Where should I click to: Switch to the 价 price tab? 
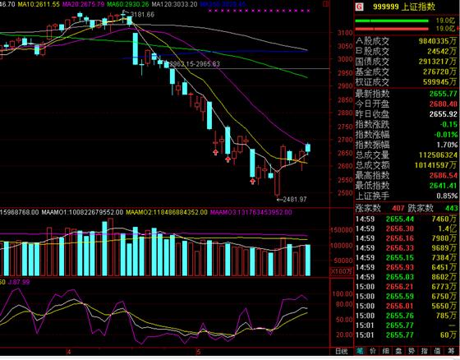click(x=373, y=351)
